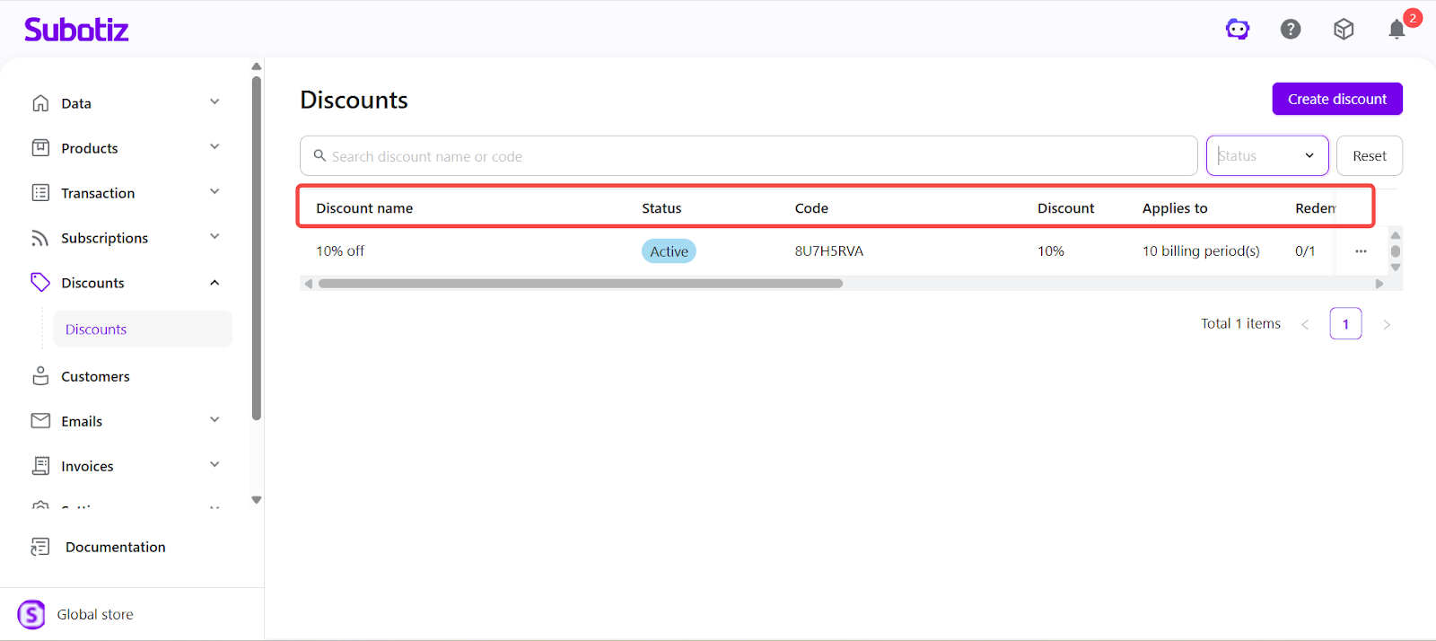Select the Discounts submenu item
1436x641 pixels.
click(96, 329)
